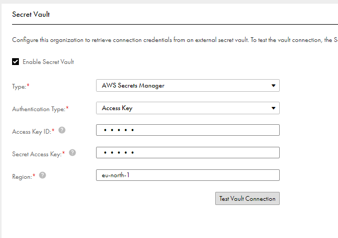Image resolution: width=338 pixels, height=238 pixels.
Task: Click the Authentication Type label
Action: [40, 109]
